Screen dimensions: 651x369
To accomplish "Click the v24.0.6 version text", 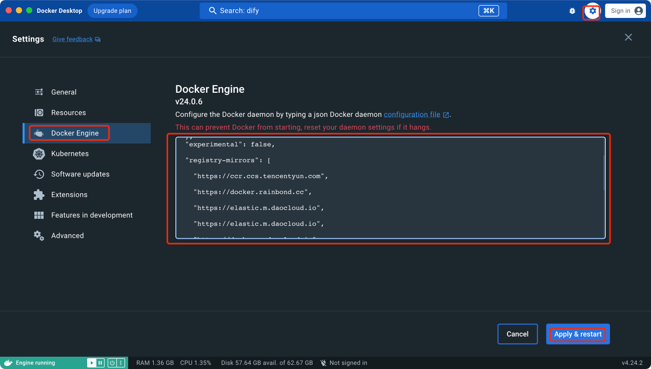I will (x=189, y=101).
